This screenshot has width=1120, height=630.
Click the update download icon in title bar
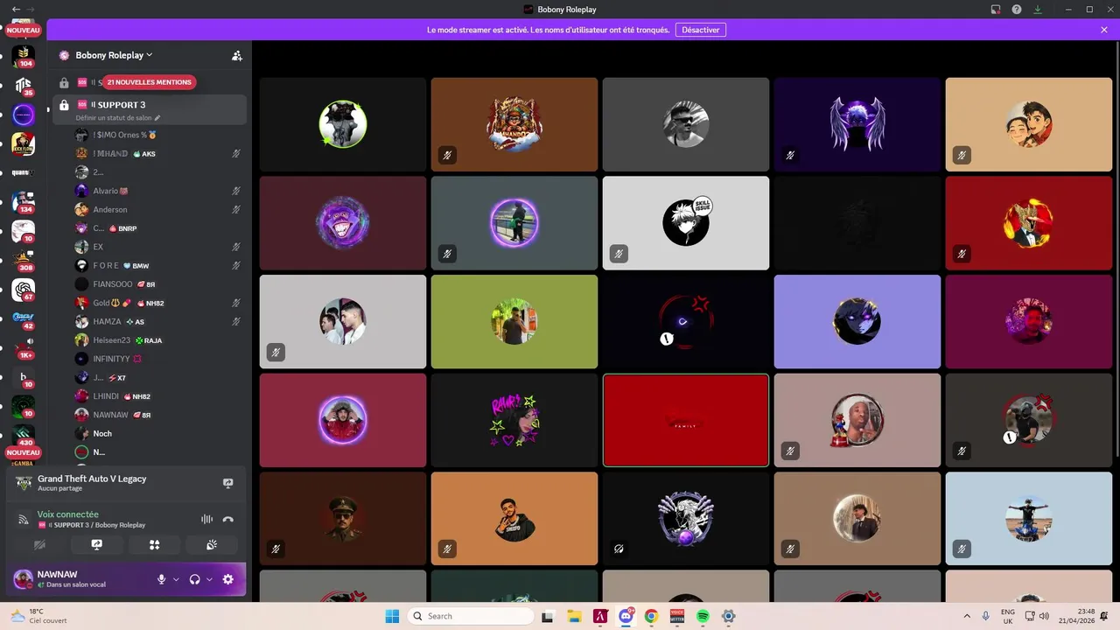(1038, 9)
